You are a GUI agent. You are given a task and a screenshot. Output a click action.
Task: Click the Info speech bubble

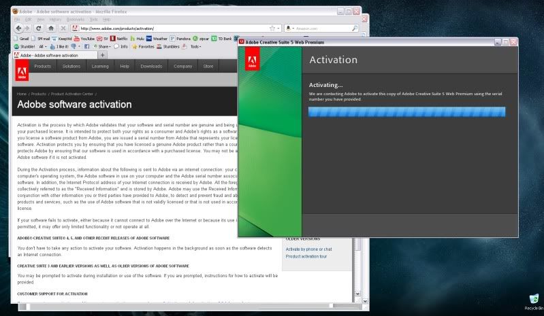click(x=121, y=46)
